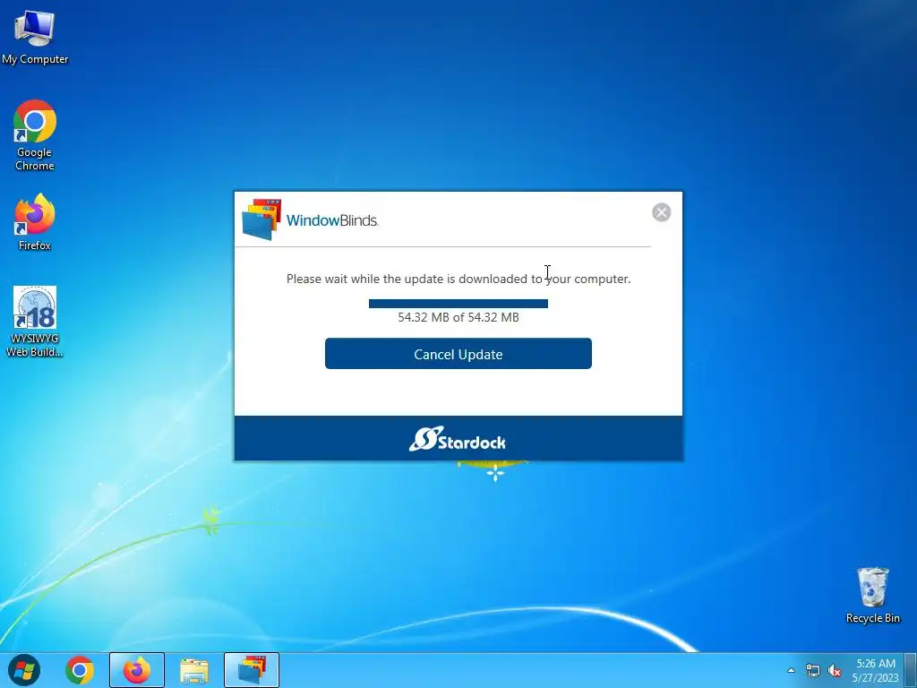Click the Show Desktop strip on taskbar

pos(911,670)
